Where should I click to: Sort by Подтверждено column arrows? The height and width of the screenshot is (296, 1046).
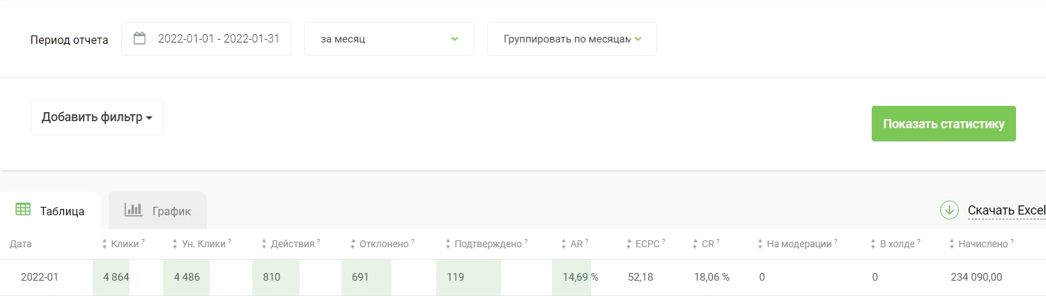[447, 244]
